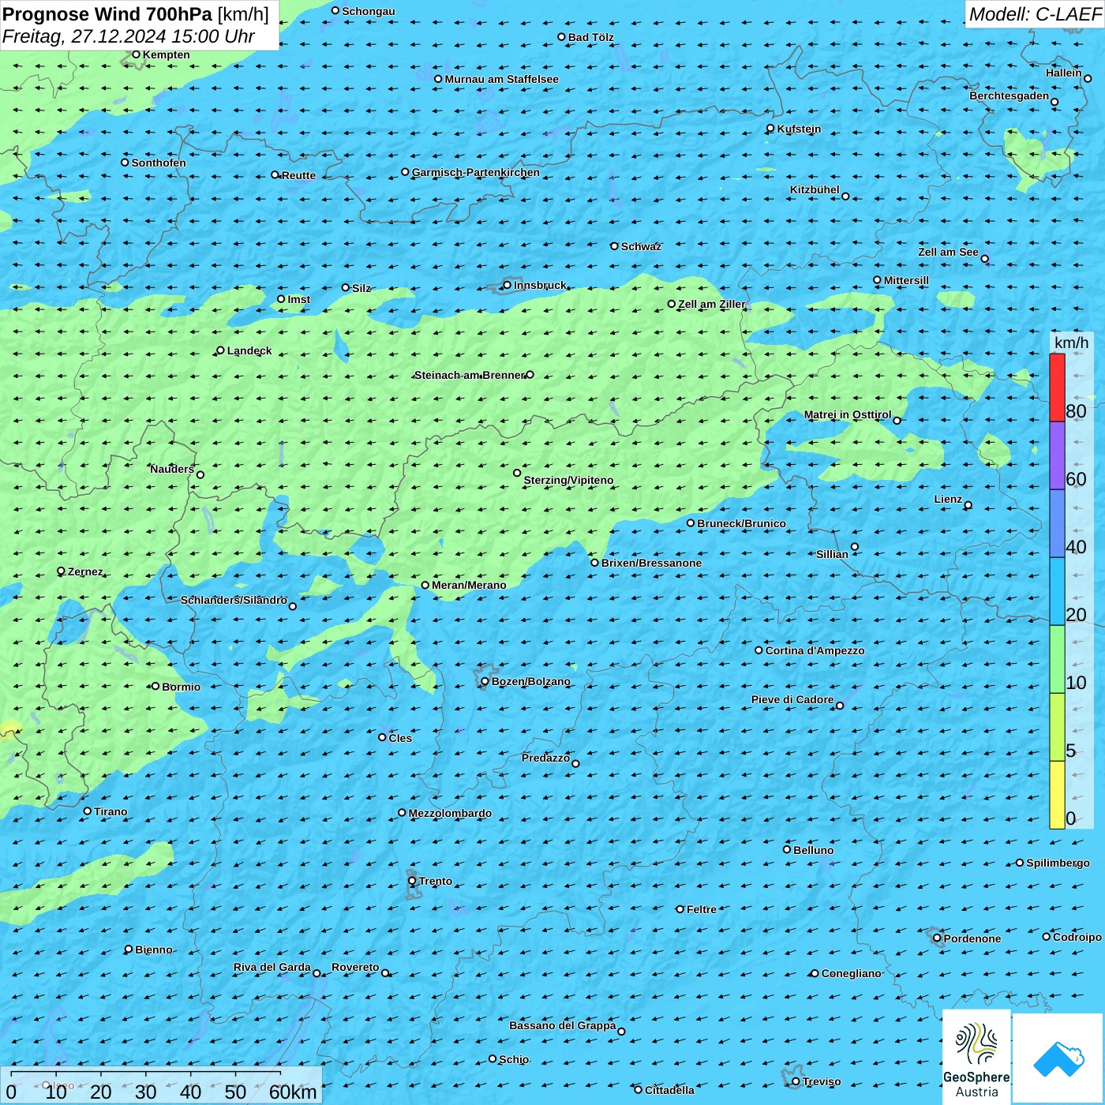Click the red 80 km/h legend color
Image resolution: width=1105 pixels, height=1105 pixels.
click(1057, 387)
